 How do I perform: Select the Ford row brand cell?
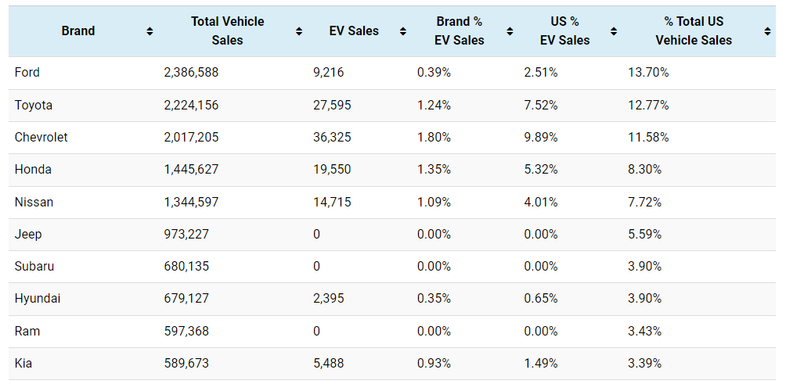[27, 73]
